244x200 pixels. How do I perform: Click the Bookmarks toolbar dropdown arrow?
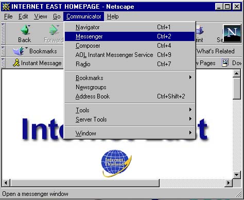(27, 48)
